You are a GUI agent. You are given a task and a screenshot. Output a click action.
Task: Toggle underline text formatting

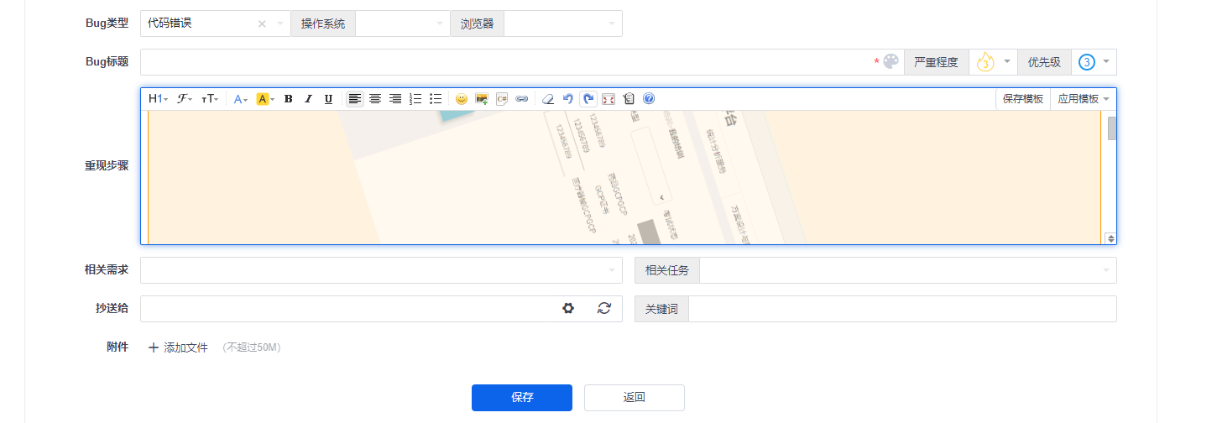pyautogui.click(x=328, y=99)
